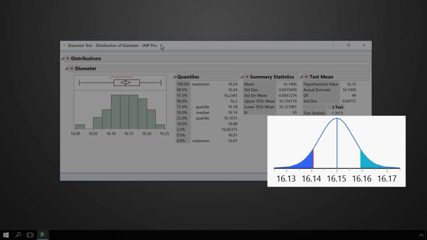
Task: Open the Test Mean red triangle menu
Action: click(306, 77)
